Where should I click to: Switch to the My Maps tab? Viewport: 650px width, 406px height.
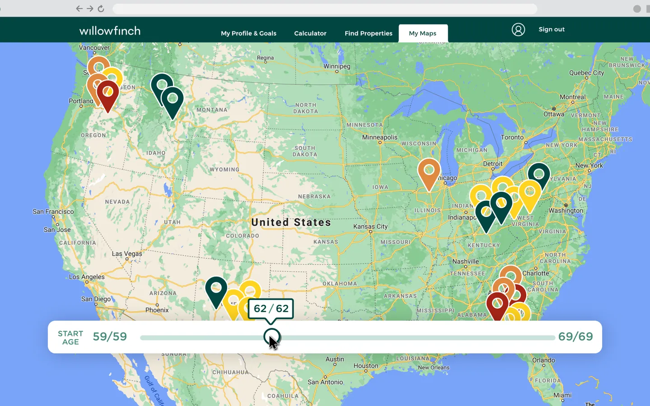point(422,33)
